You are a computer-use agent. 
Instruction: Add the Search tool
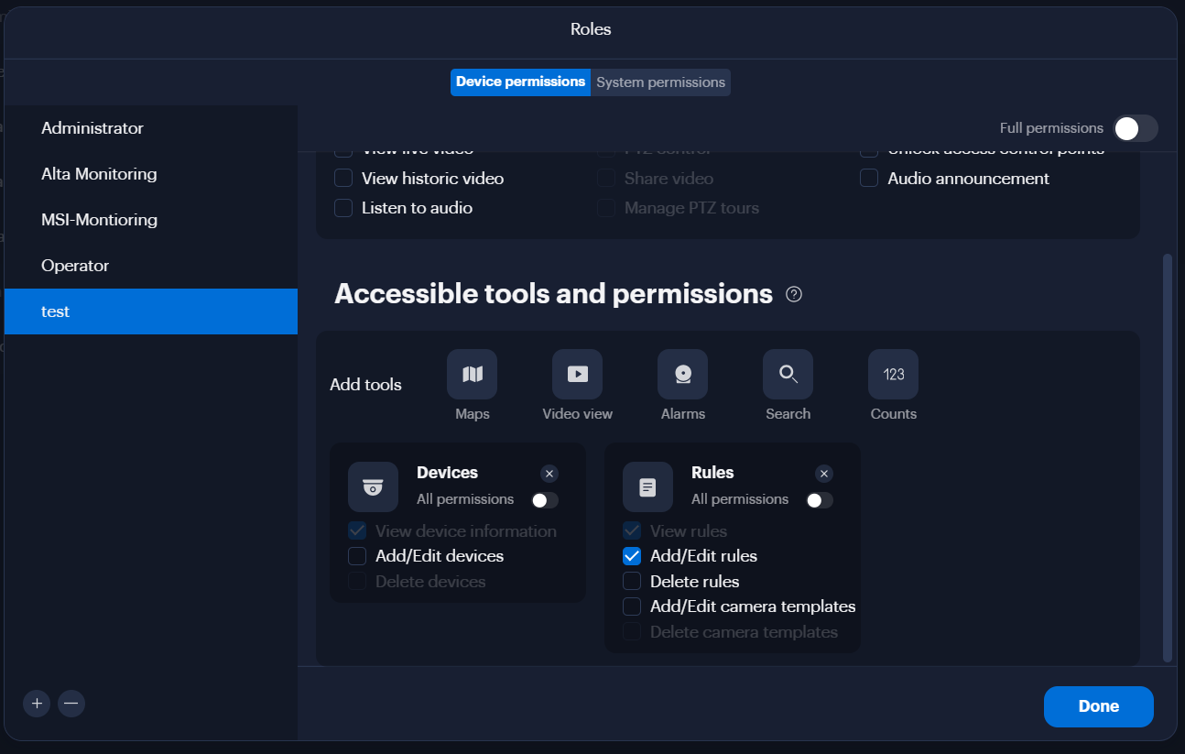click(788, 374)
